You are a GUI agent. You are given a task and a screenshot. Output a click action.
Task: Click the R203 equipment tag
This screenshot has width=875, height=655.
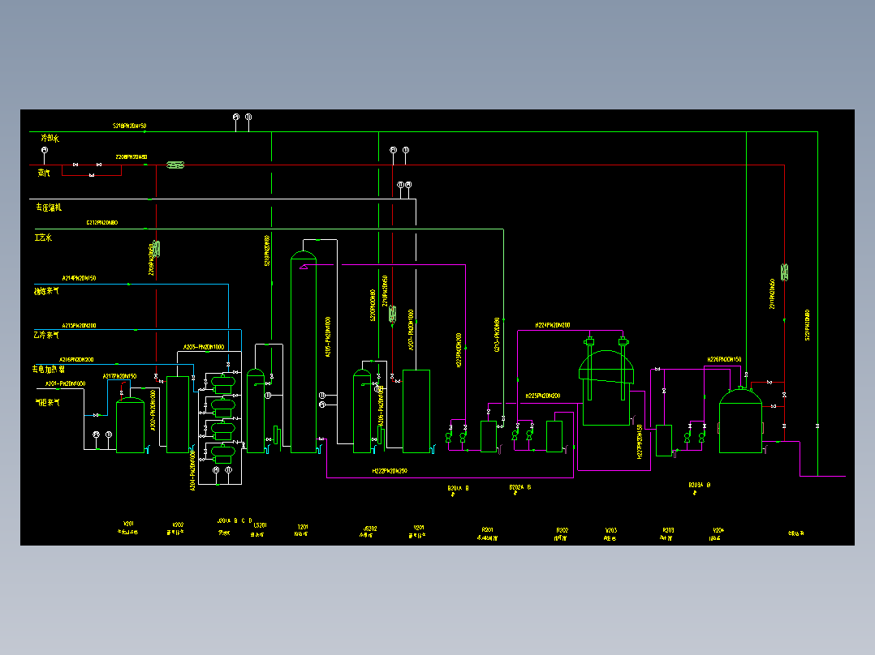(x=668, y=530)
